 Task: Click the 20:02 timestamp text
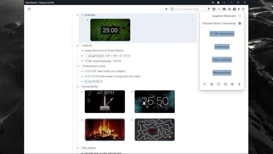(127, 56)
